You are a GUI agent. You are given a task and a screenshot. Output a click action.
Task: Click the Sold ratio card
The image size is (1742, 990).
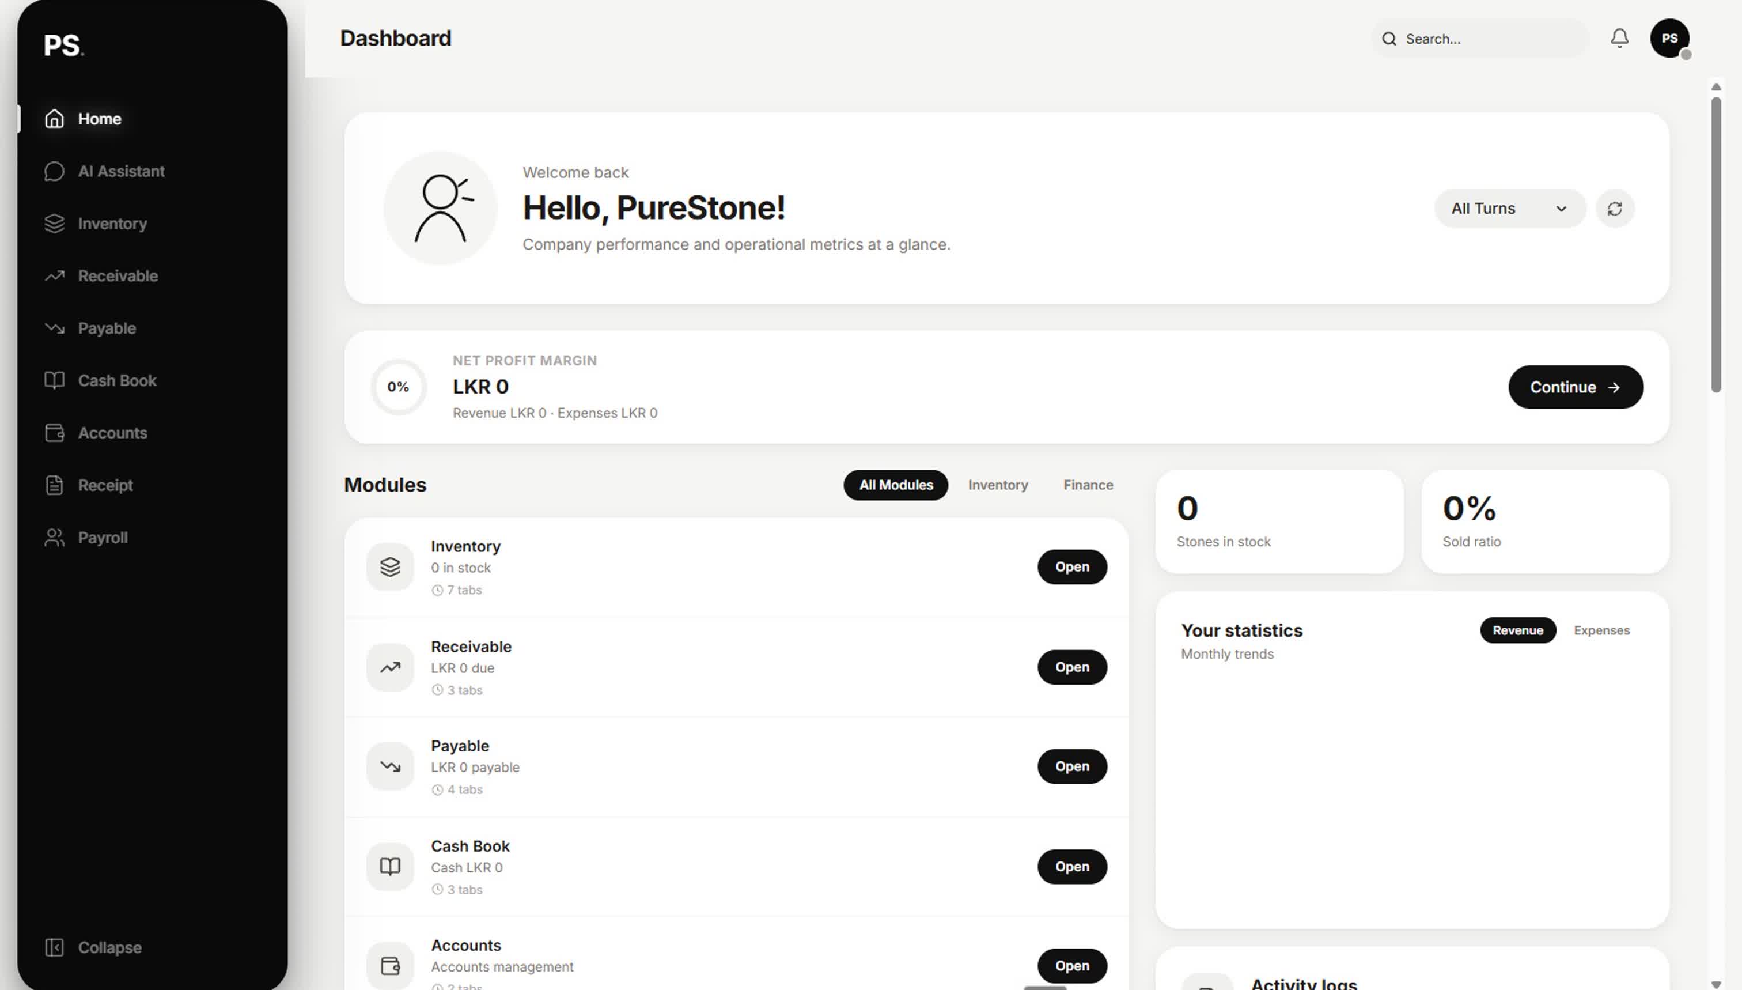tap(1546, 522)
